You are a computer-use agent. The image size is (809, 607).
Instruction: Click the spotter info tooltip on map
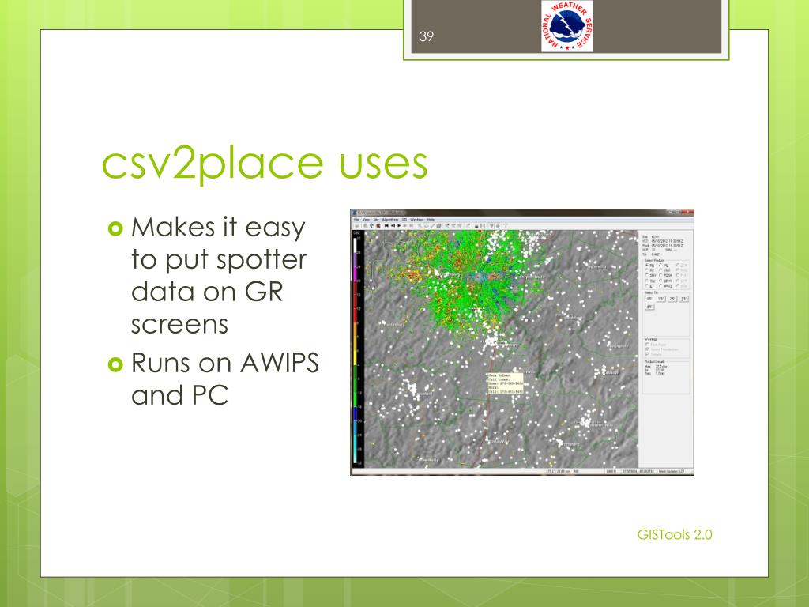[x=505, y=383]
